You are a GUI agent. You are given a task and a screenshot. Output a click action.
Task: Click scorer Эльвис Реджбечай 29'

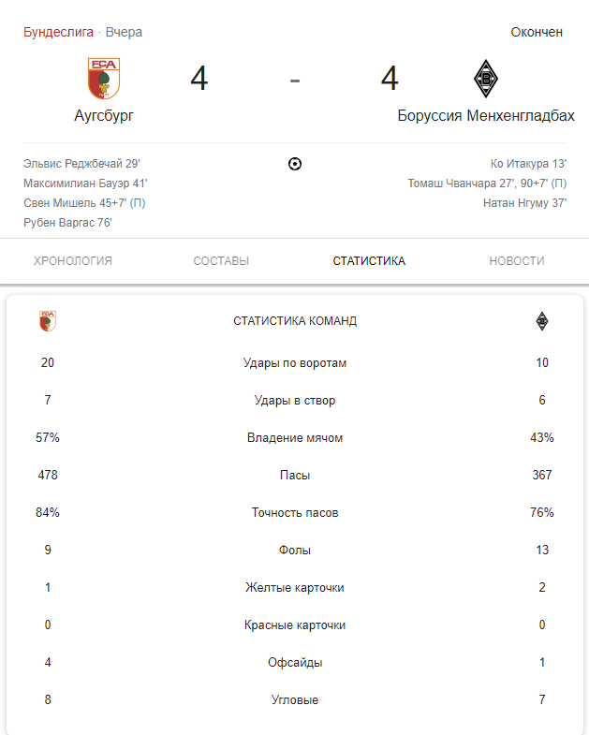(82, 164)
